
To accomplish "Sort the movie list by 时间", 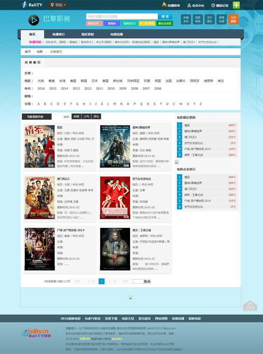I will 76,117.
